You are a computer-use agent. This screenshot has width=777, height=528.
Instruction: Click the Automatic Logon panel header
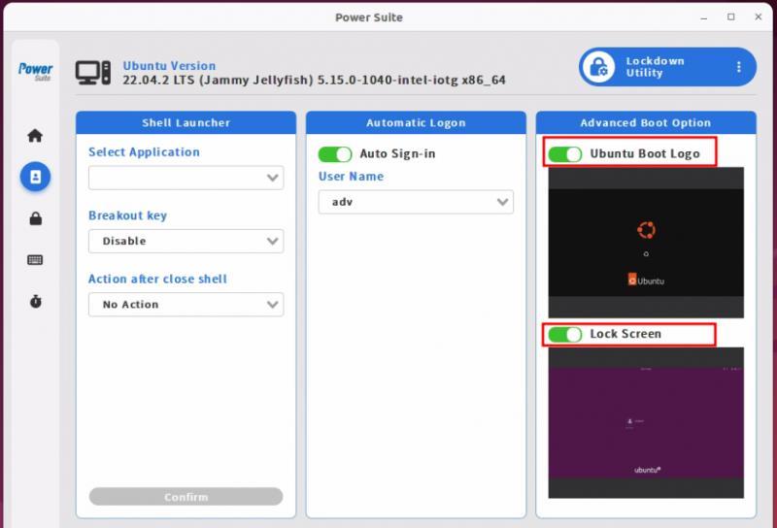[x=416, y=122]
